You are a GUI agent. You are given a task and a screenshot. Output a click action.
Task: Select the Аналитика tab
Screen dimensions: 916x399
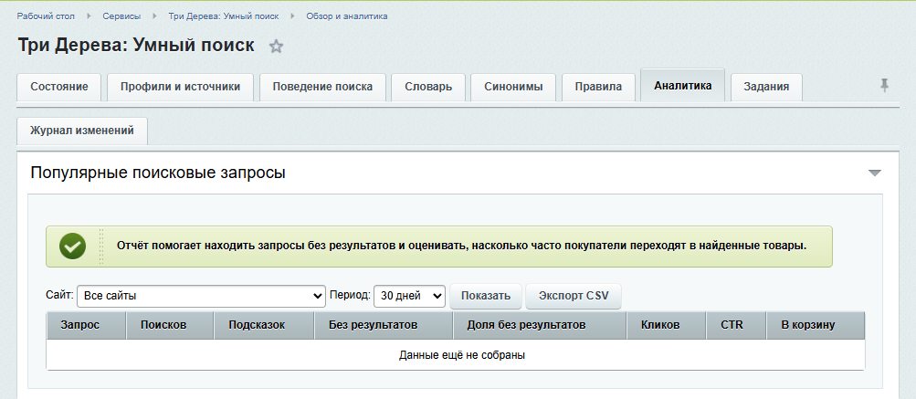pos(683,86)
